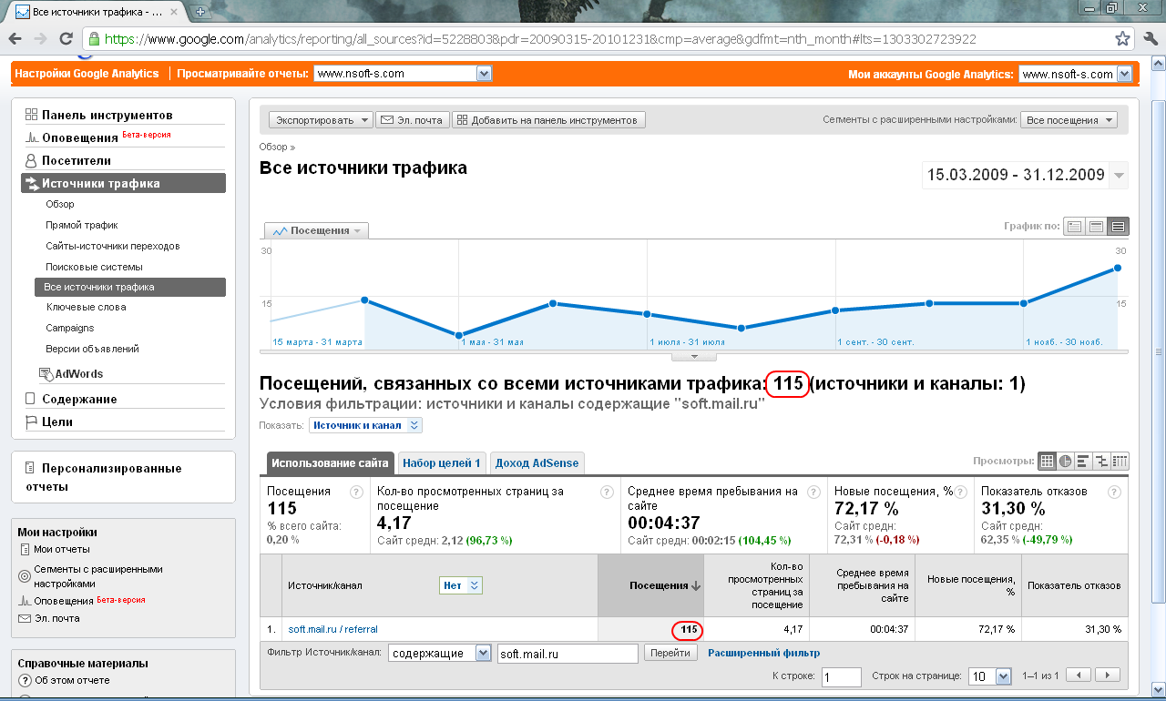1166x701 pixels.
Task: Click the green SSL padlock icon
Action: point(93,39)
